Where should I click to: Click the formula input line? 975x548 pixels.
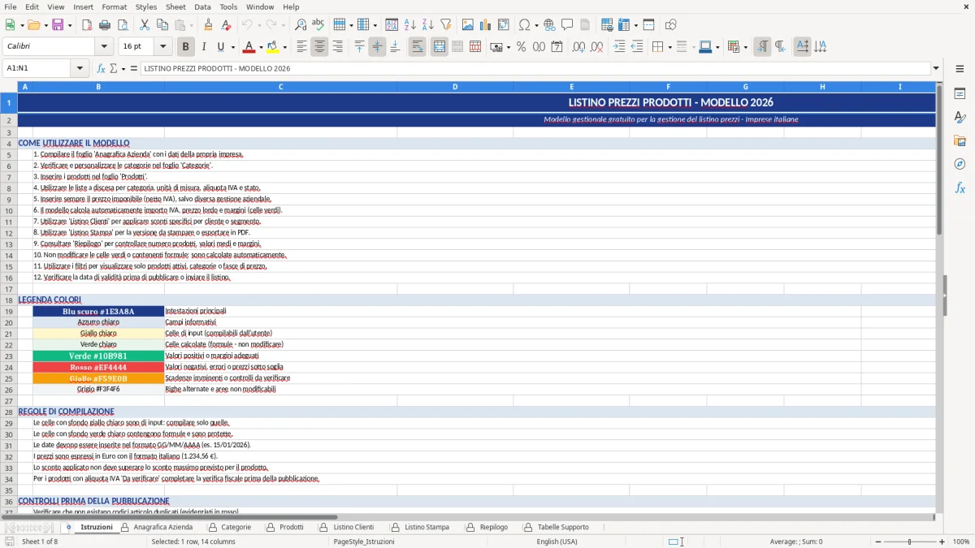pyautogui.click(x=535, y=69)
